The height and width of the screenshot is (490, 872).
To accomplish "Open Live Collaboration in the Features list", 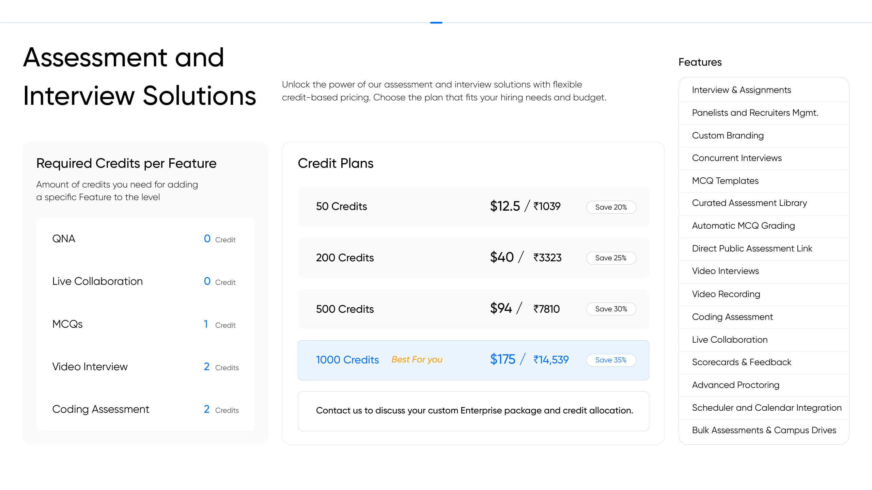I will click(764, 340).
